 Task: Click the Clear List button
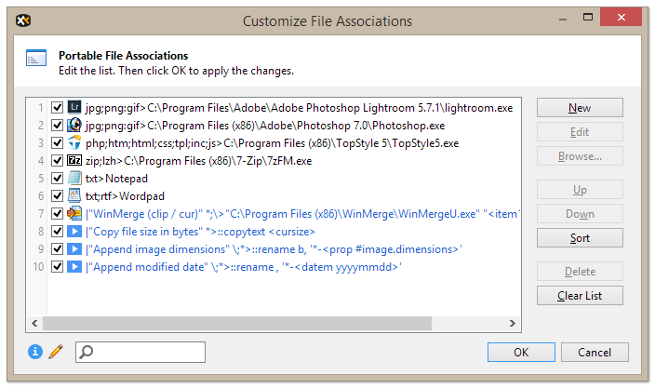580,296
